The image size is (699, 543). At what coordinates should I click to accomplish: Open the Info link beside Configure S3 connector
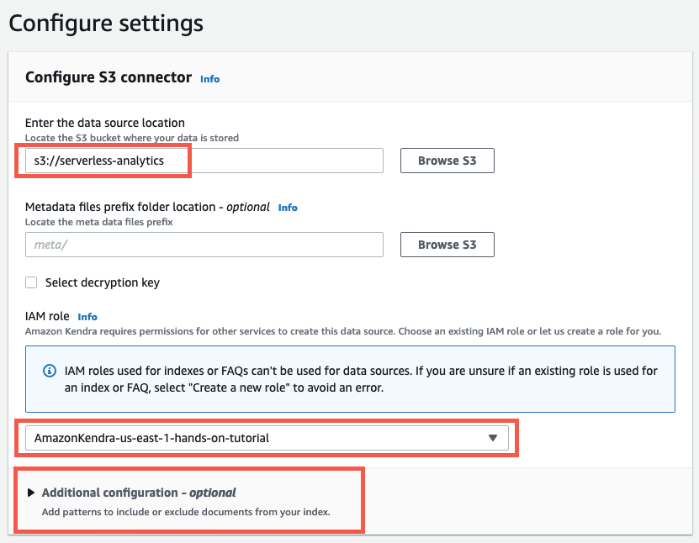pos(209,78)
